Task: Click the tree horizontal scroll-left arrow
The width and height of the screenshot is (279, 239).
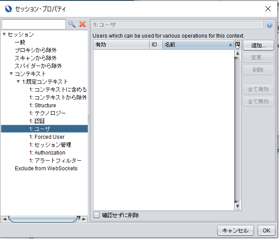Action: click(x=5, y=219)
